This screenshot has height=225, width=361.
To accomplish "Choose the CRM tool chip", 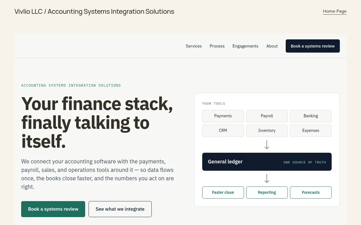I will click(x=223, y=131).
